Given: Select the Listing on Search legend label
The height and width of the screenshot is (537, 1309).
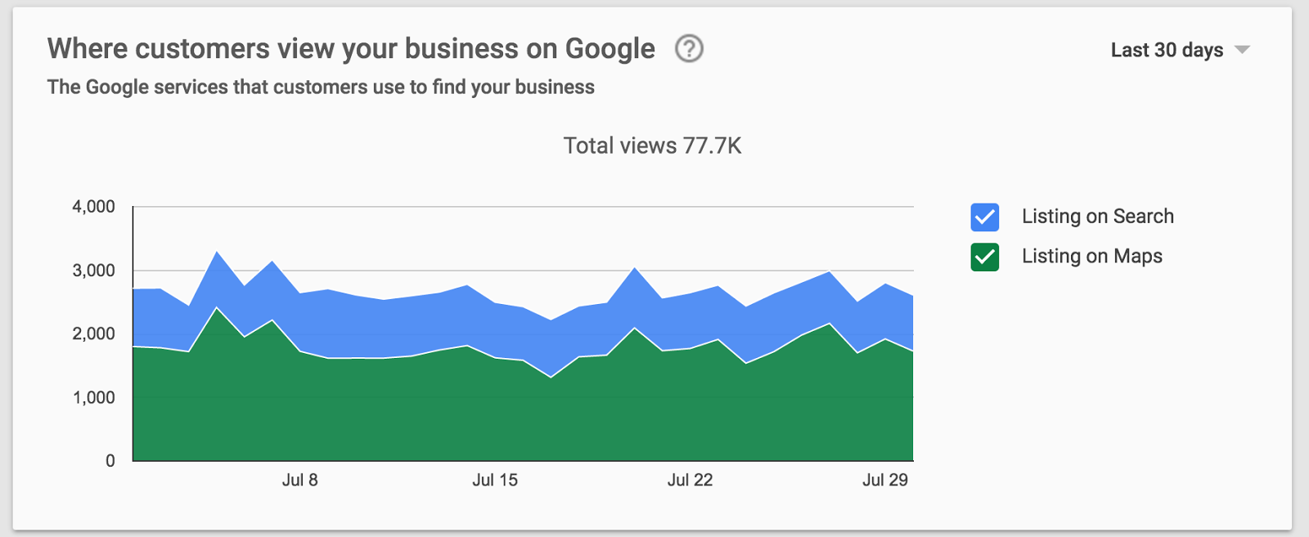Looking at the screenshot, I should [1097, 217].
